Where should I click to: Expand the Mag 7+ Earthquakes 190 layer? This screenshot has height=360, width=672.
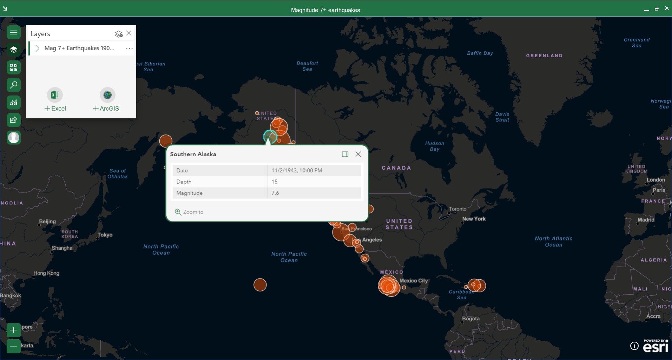click(x=37, y=48)
